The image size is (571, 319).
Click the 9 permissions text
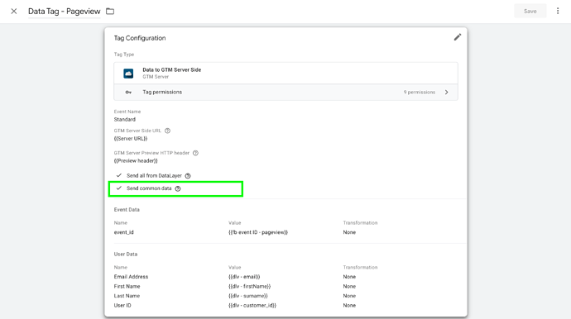tap(419, 92)
